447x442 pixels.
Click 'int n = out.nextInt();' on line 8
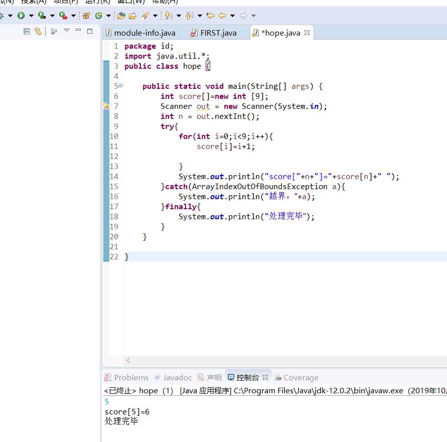pos(210,116)
